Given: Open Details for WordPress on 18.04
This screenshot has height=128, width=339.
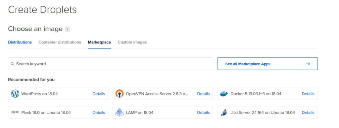Looking at the screenshot, I should (99, 94).
